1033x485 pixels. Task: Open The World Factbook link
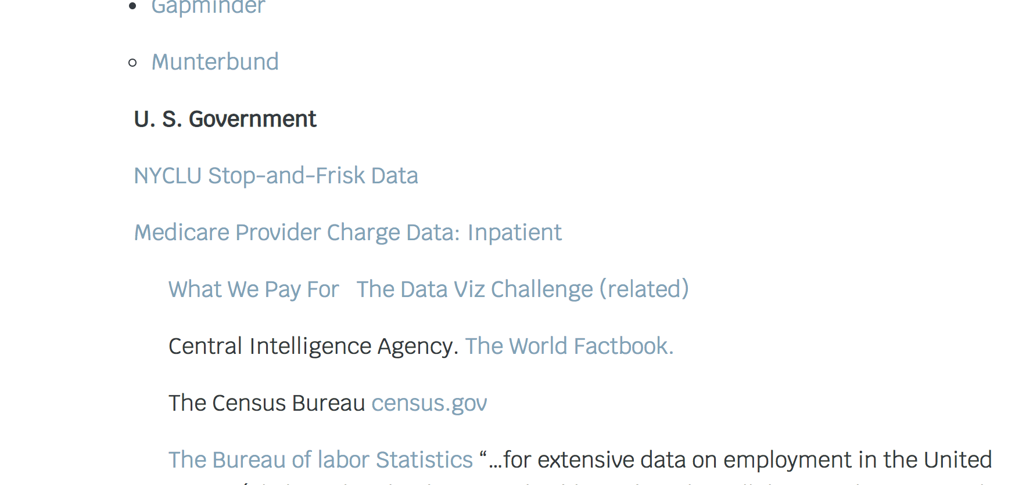pyautogui.click(x=569, y=346)
